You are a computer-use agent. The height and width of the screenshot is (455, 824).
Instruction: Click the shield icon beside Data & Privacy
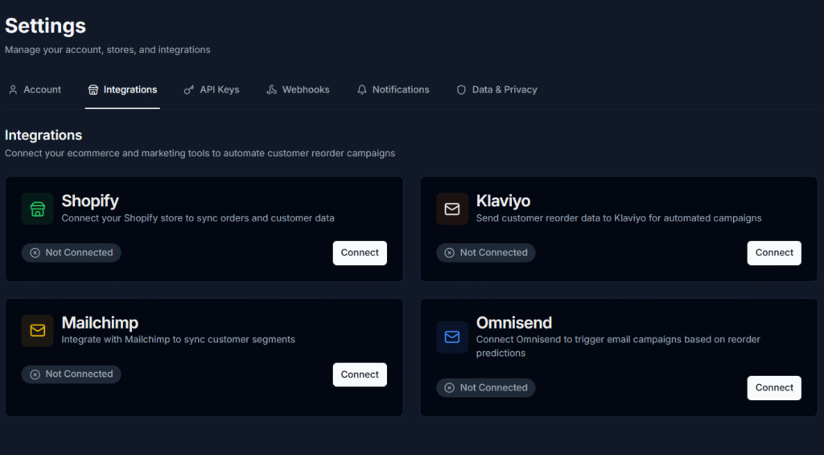[461, 90]
